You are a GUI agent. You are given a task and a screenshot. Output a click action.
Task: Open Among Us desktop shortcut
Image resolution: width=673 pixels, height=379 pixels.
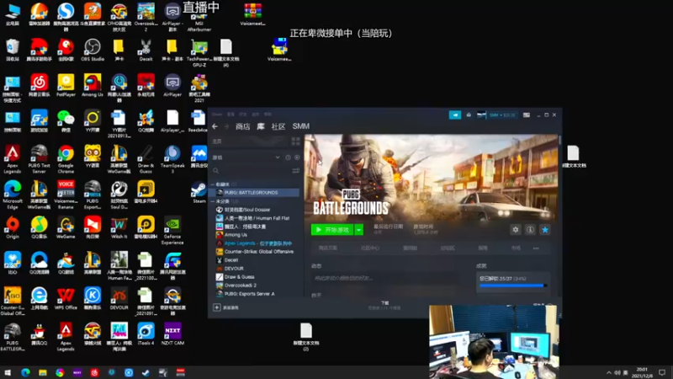click(x=93, y=86)
